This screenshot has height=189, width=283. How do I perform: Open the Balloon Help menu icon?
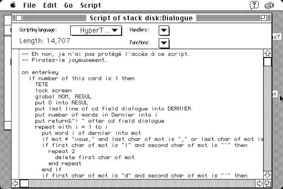pos(254,5)
